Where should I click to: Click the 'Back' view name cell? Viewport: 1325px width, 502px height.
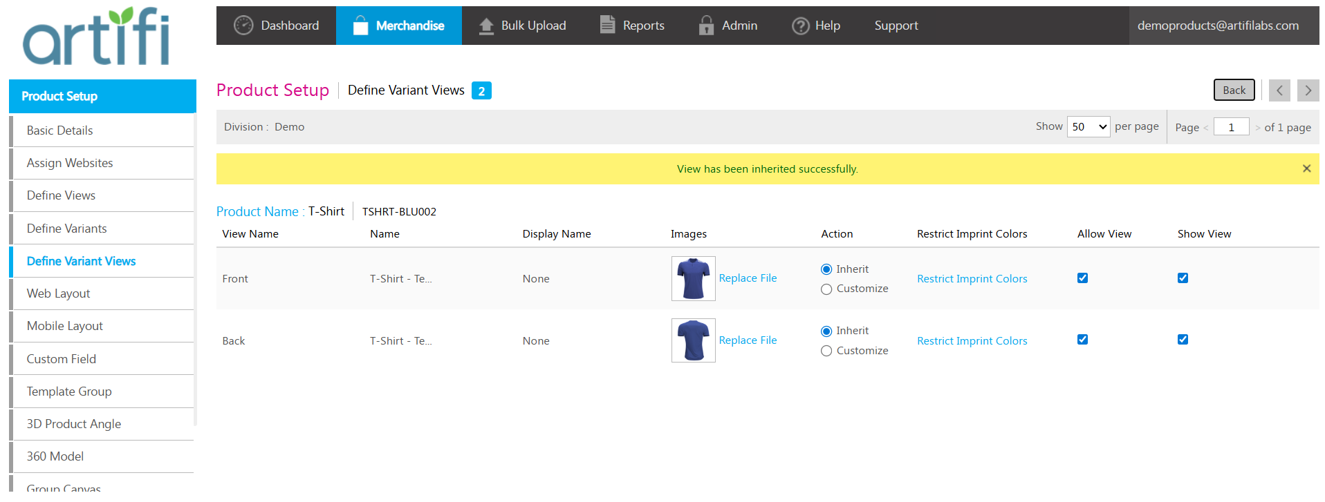click(x=234, y=341)
